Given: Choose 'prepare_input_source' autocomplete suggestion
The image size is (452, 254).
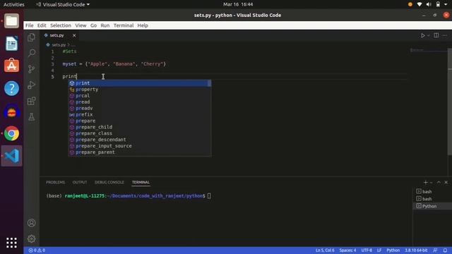Looking at the screenshot, I should tap(140, 146).
